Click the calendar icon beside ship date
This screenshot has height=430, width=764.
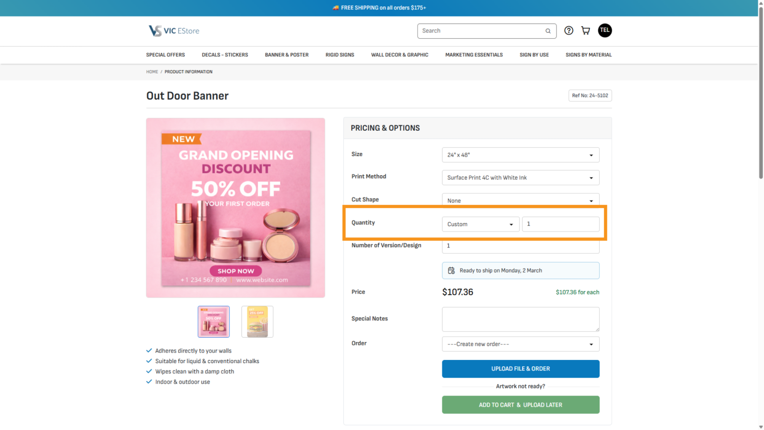pos(451,270)
